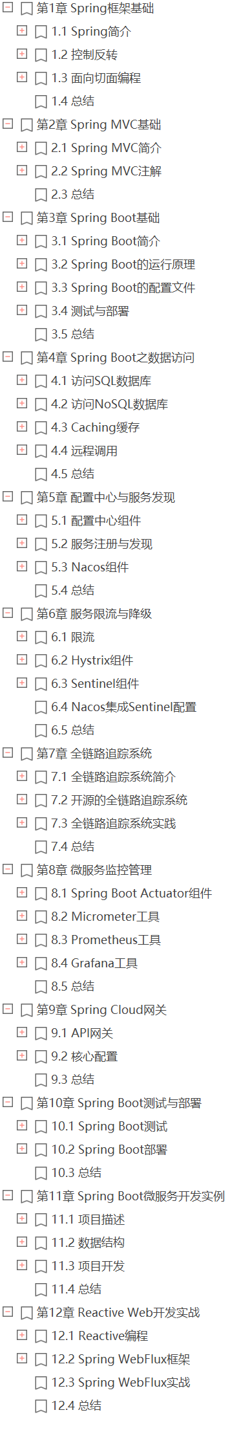The image size is (250, 1430).
Task: Collapse 第1章 Spring框架基础 chapter
Action: click(8, 7)
